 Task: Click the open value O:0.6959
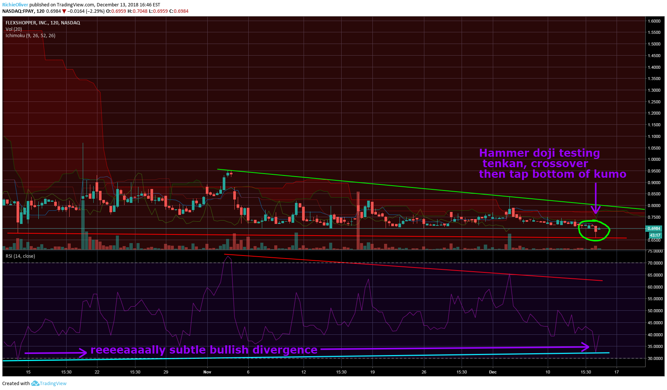[116, 11]
